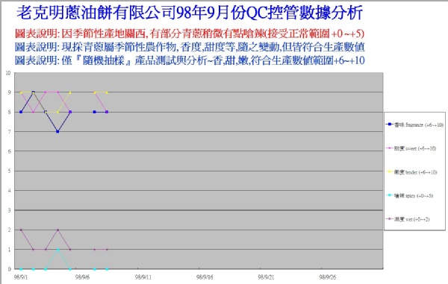
Task: Select the y-axis label 5
Action: pyautogui.click(x=10, y=171)
